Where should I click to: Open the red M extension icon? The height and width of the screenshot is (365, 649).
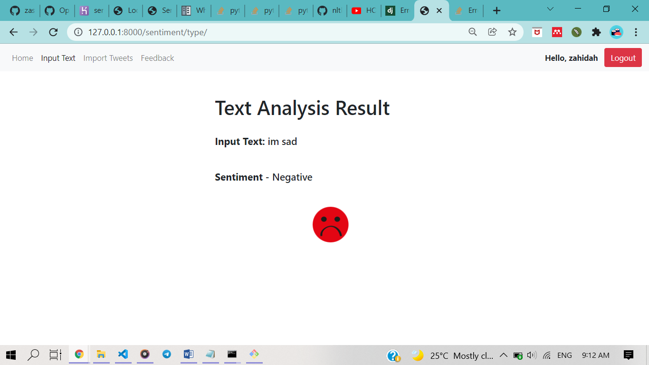tap(557, 32)
